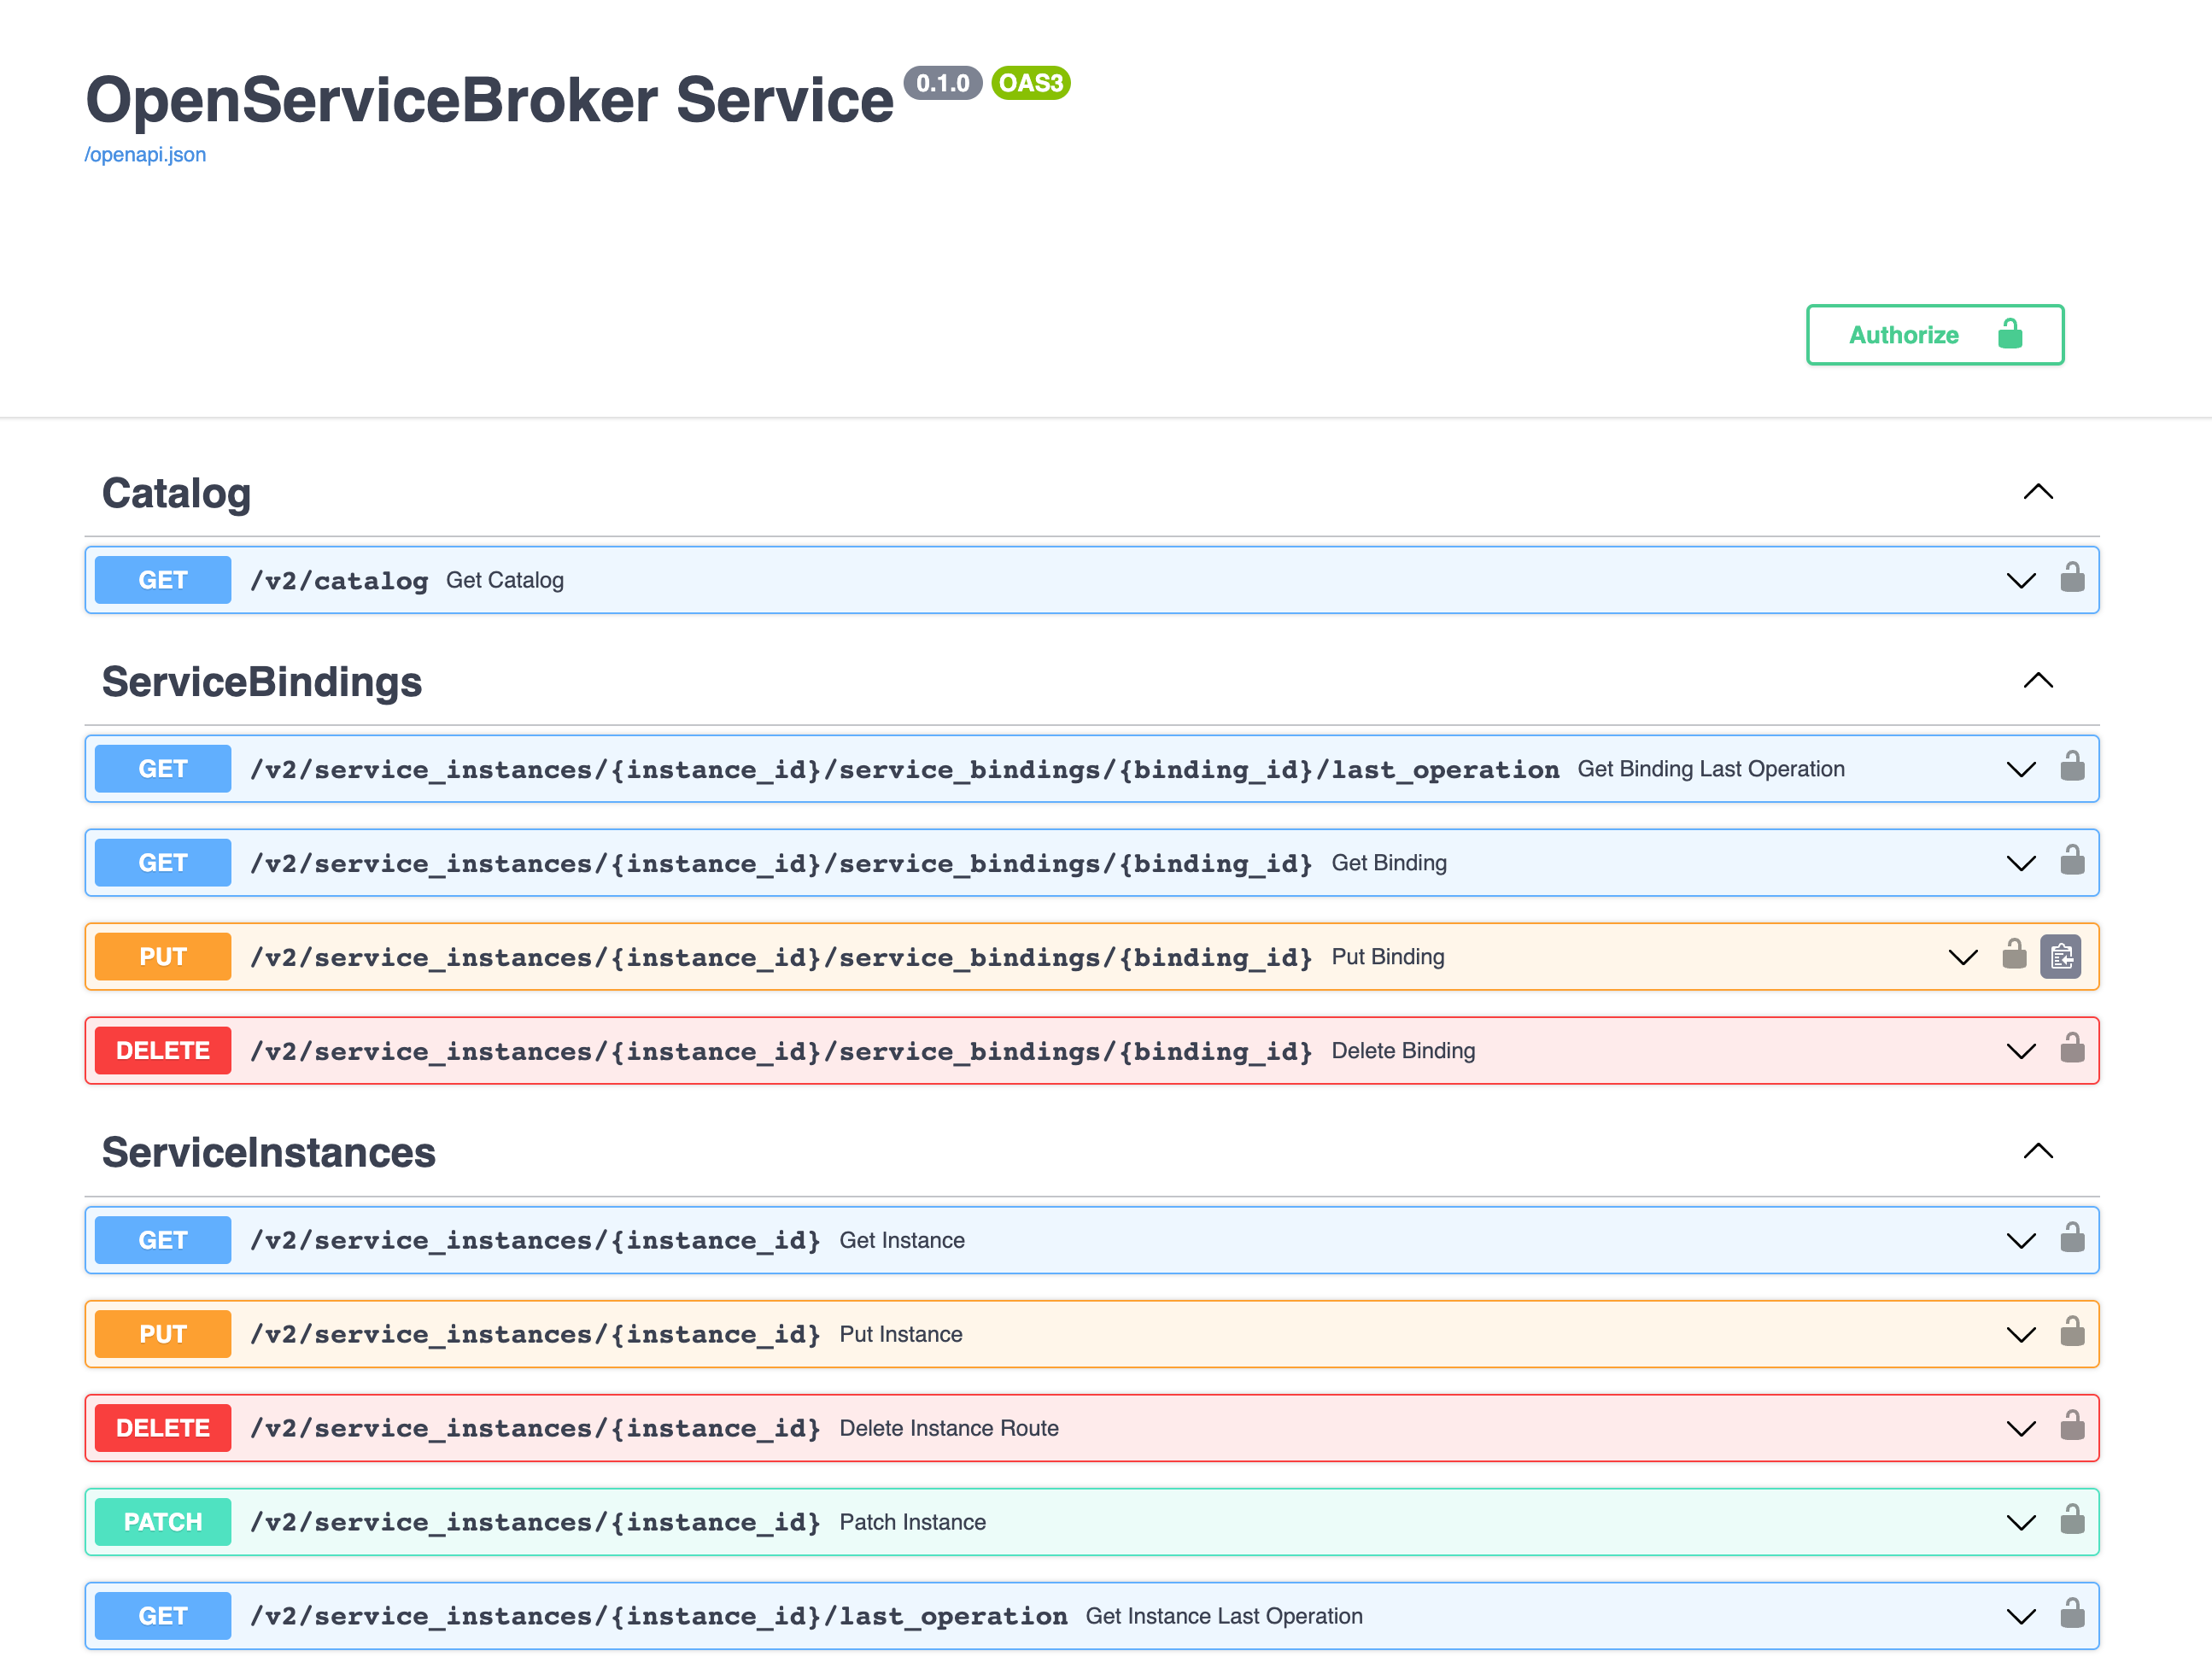Collapse the Catalog section
The width and height of the screenshot is (2212, 1674).
coord(2038,492)
